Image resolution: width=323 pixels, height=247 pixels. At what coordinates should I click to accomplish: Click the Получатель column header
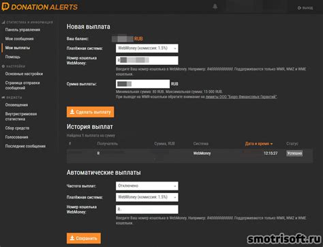(108, 144)
